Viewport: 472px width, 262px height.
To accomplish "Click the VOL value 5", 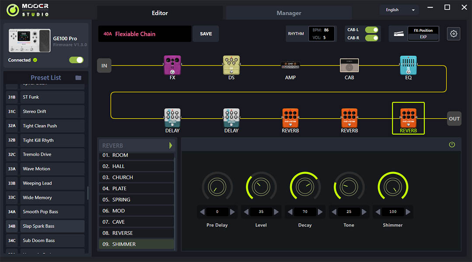I will tap(324, 38).
